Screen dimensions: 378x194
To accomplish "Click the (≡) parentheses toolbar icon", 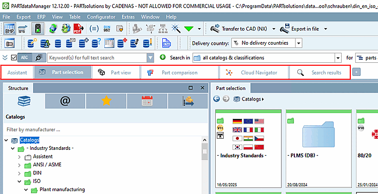I will 94,29.
